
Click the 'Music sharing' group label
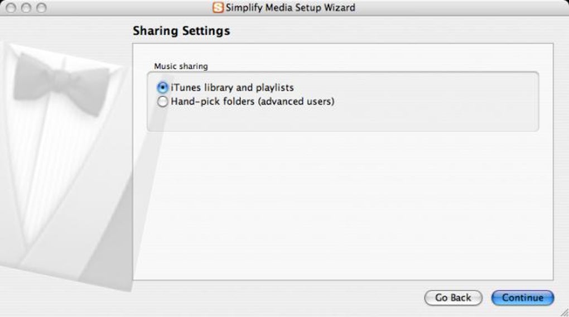tap(181, 66)
